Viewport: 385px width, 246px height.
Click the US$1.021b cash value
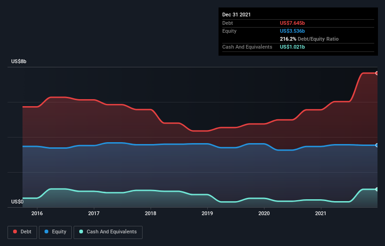click(292, 47)
